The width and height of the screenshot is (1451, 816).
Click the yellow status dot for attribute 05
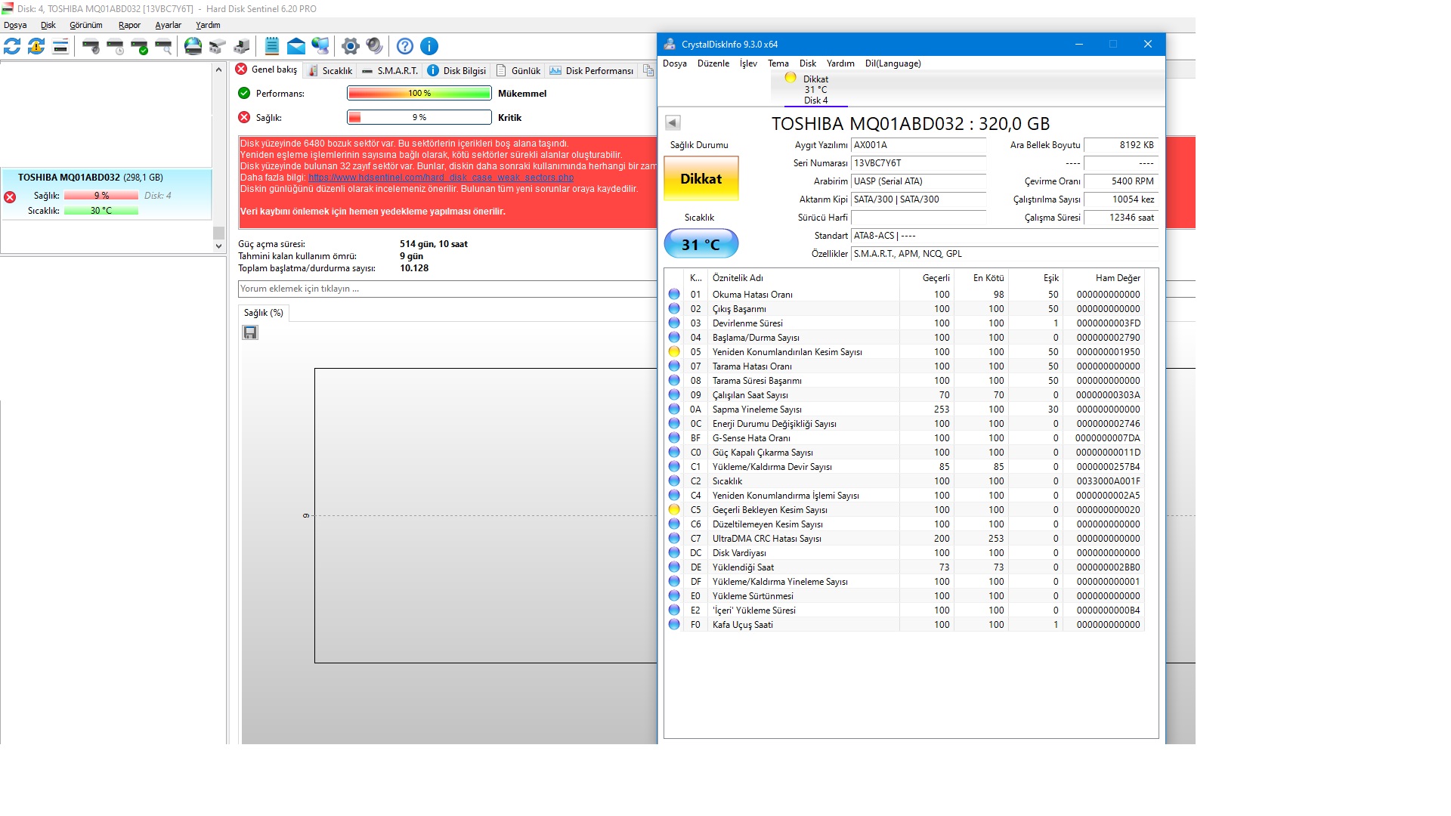(674, 351)
